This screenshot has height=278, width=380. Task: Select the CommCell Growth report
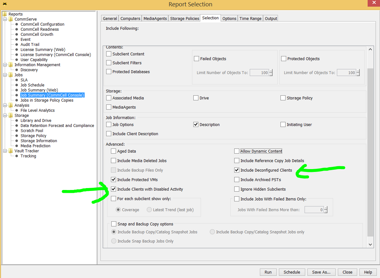tap(37, 35)
